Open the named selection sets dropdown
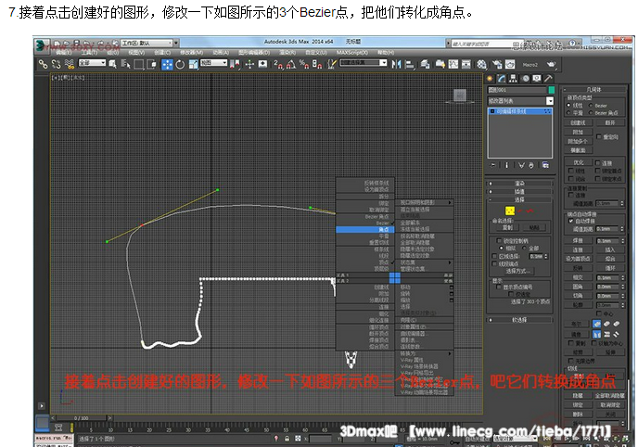638x447 pixels. click(364, 63)
